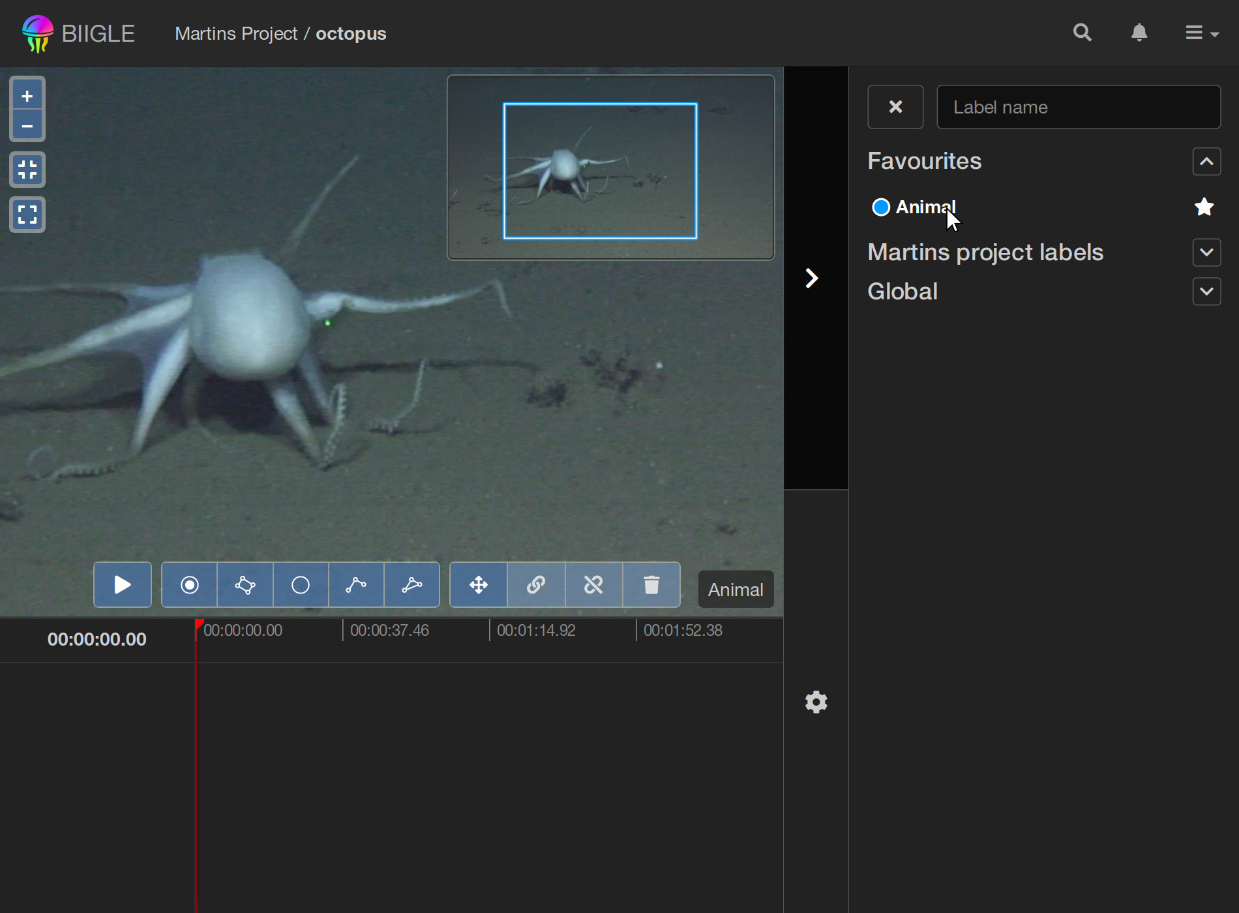The height and width of the screenshot is (913, 1239).
Task: Click the split annotation unlink tool
Action: pos(593,585)
